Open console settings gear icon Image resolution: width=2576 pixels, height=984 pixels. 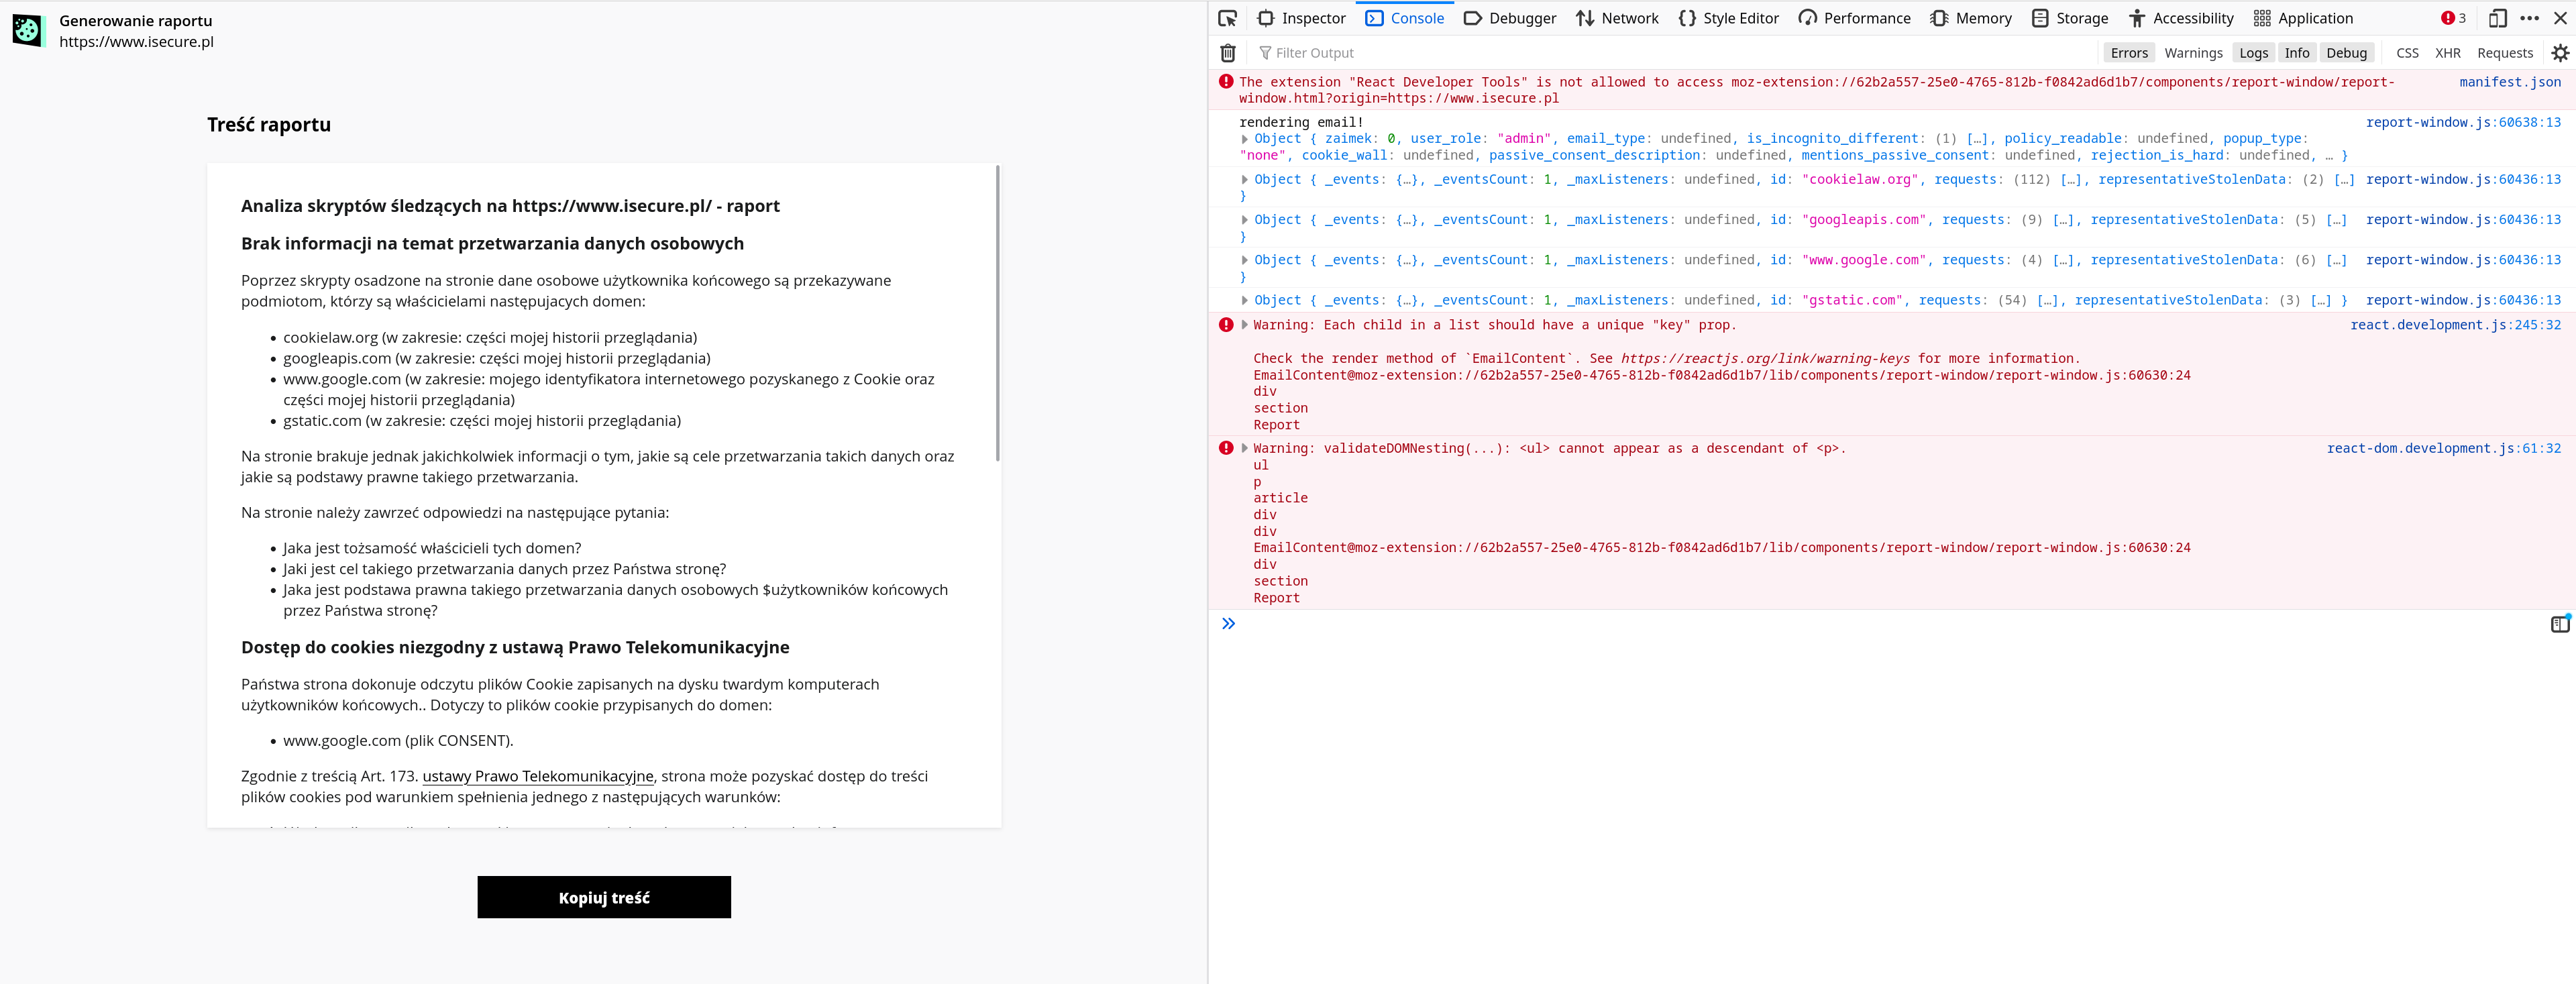click(2559, 53)
